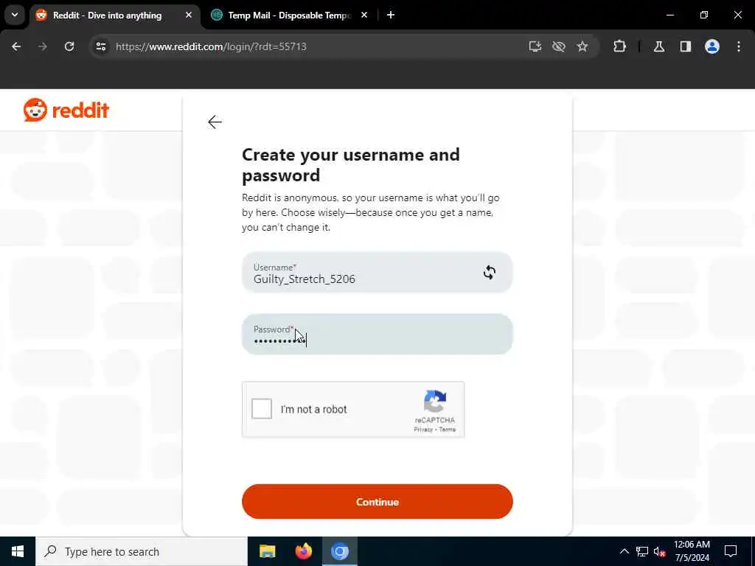Click the crossed-out eye icon in the address bar
This screenshot has width=755, height=566.
click(x=559, y=46)
